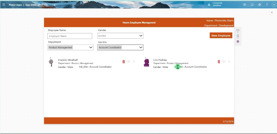Click the Job title field label
The image size is (277, 134).
(x=103, y=42)
